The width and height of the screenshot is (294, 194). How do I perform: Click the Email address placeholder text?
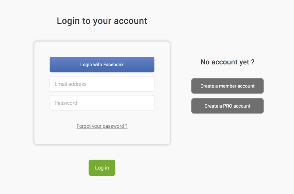[71, 84]
